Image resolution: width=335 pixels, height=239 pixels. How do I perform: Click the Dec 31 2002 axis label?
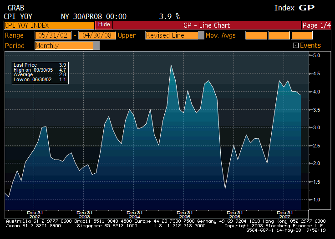pos(34,215)
